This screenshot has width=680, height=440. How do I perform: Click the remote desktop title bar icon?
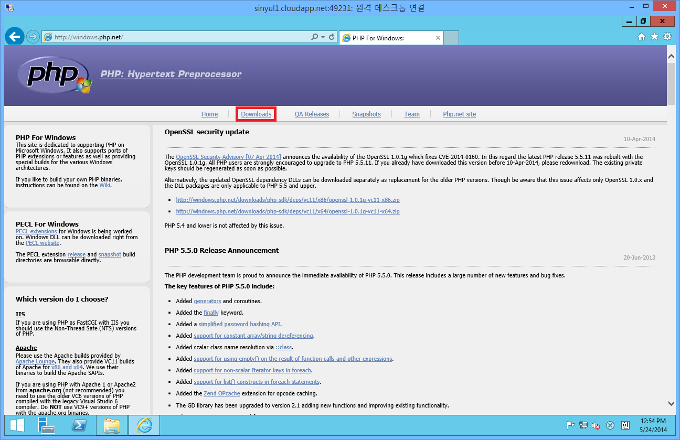tap(9, 7)
